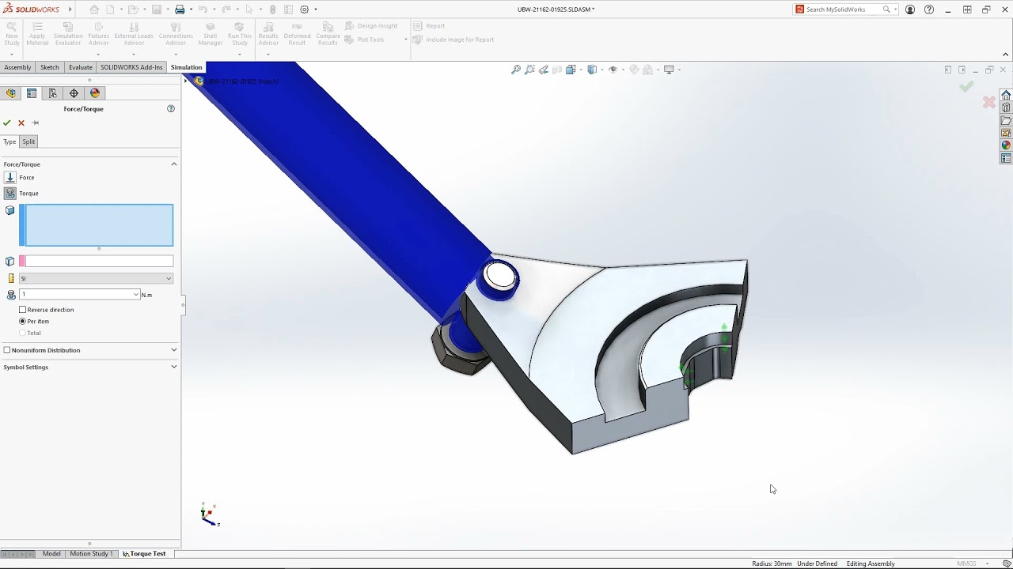Click the viewport red X cancel corner
This screenshot has height=569, width=1013.
point(988,102)
